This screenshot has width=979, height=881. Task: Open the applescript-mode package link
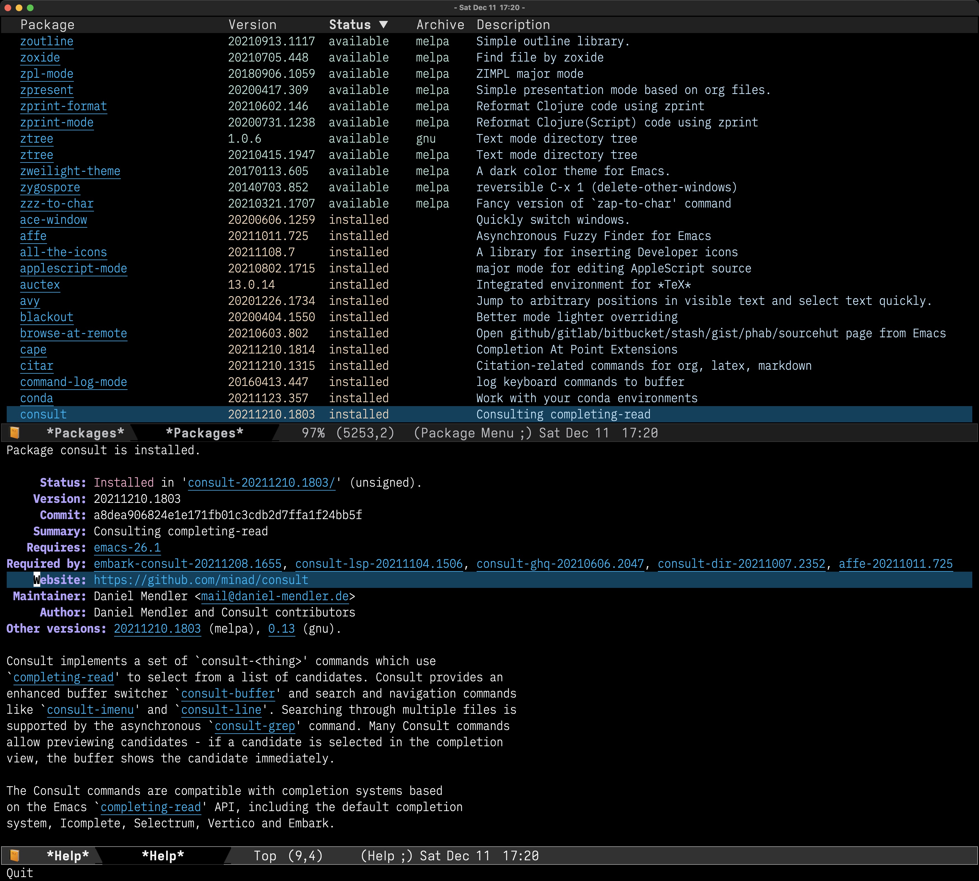click(74, 268)
